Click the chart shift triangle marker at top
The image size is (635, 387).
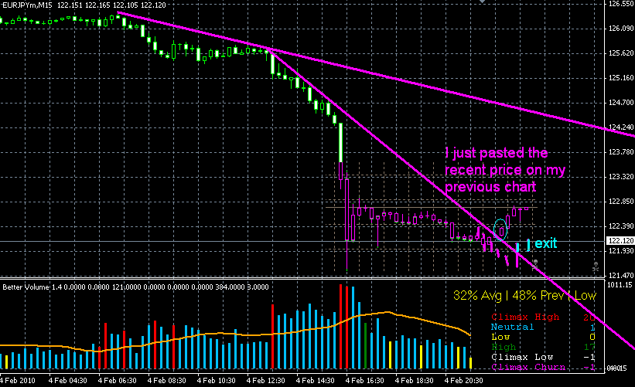(482, 2)
